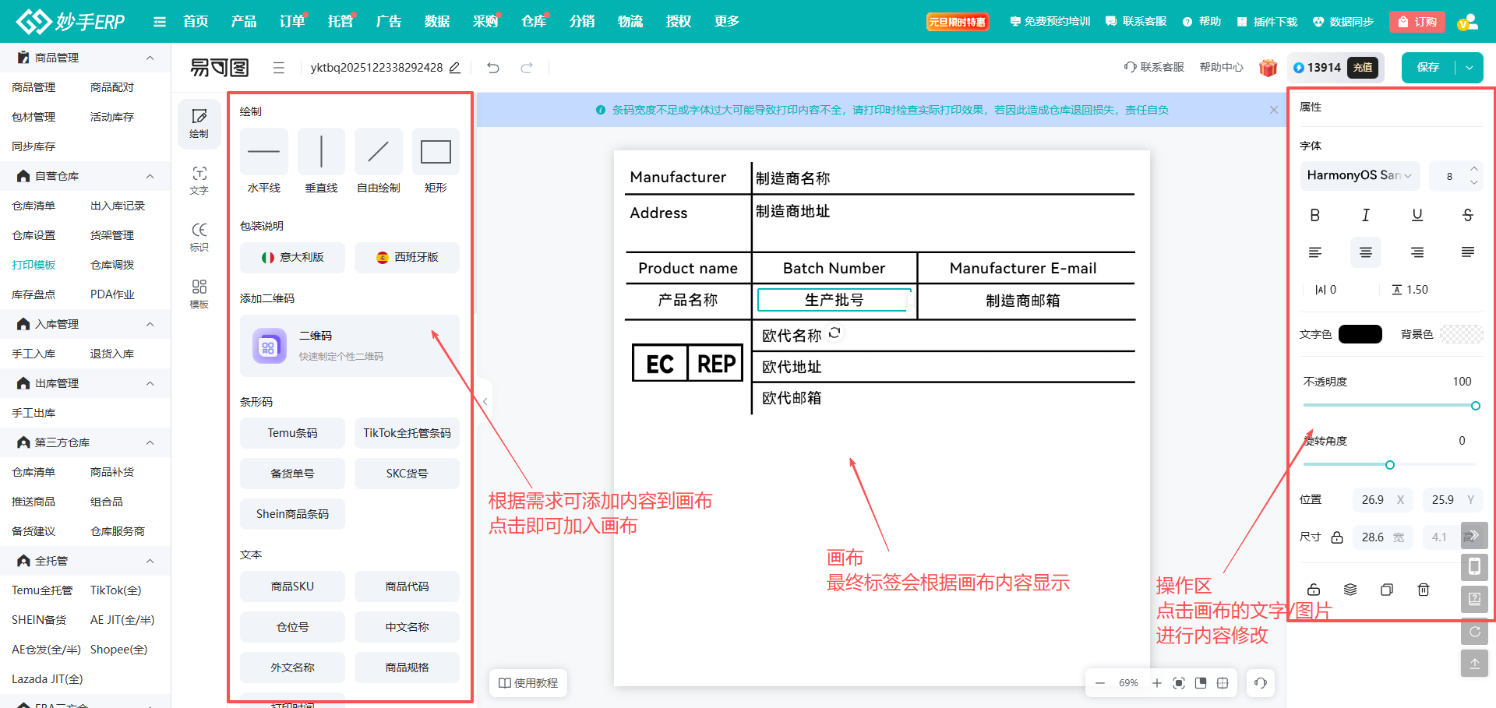Click the redo arrow in top toolbar
1496x708 pixels.
(527, 68)
